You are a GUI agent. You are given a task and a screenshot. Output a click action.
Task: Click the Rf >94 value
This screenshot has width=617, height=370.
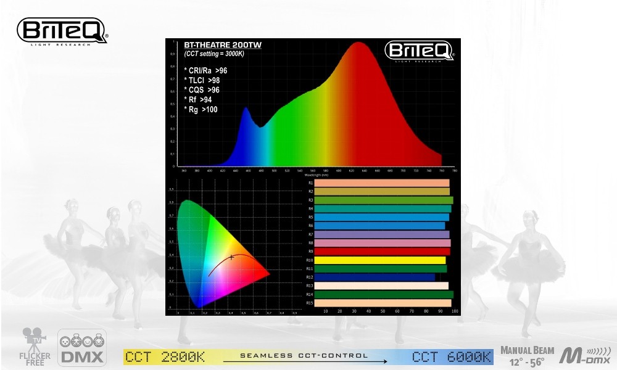(x=198, y=100)
